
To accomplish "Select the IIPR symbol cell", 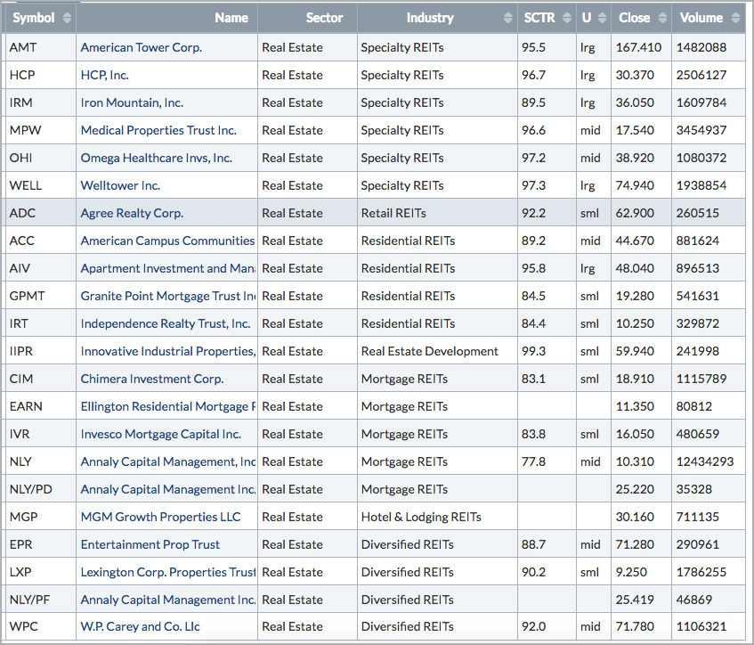I will coord(24,351).
